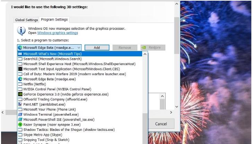Choose Paint.NET (paintdotnet.exe)
This screenshot has height=144, width=252.
[x=80, y=104]
